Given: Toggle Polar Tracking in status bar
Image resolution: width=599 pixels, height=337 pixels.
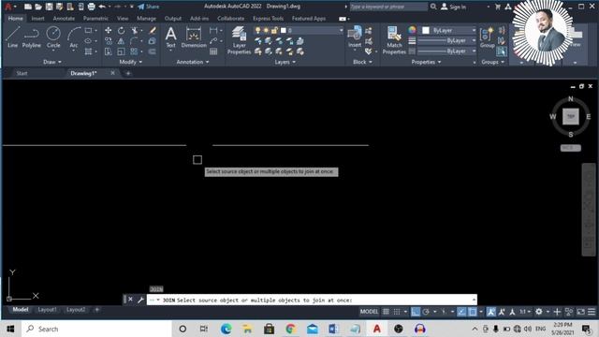Looking at the screenshot, I should click(x=426, y=312).
